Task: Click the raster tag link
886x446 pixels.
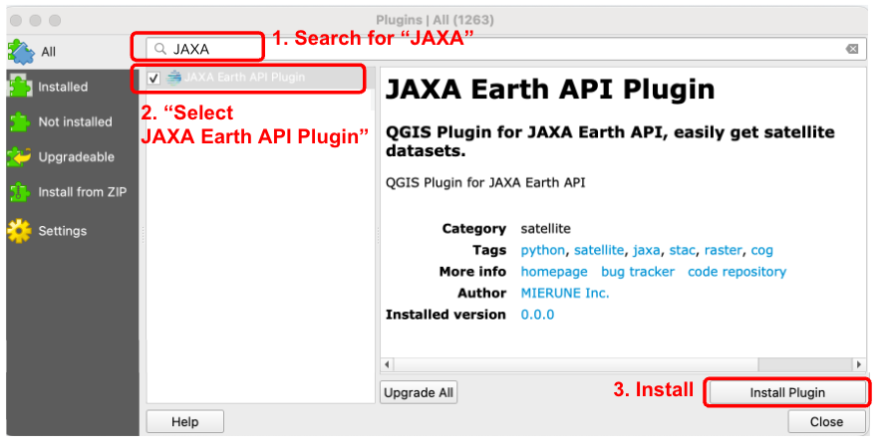Action: click(x=723, y=250)
